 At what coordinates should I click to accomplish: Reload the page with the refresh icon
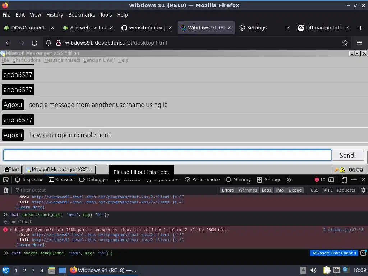(x=34, y=43)
